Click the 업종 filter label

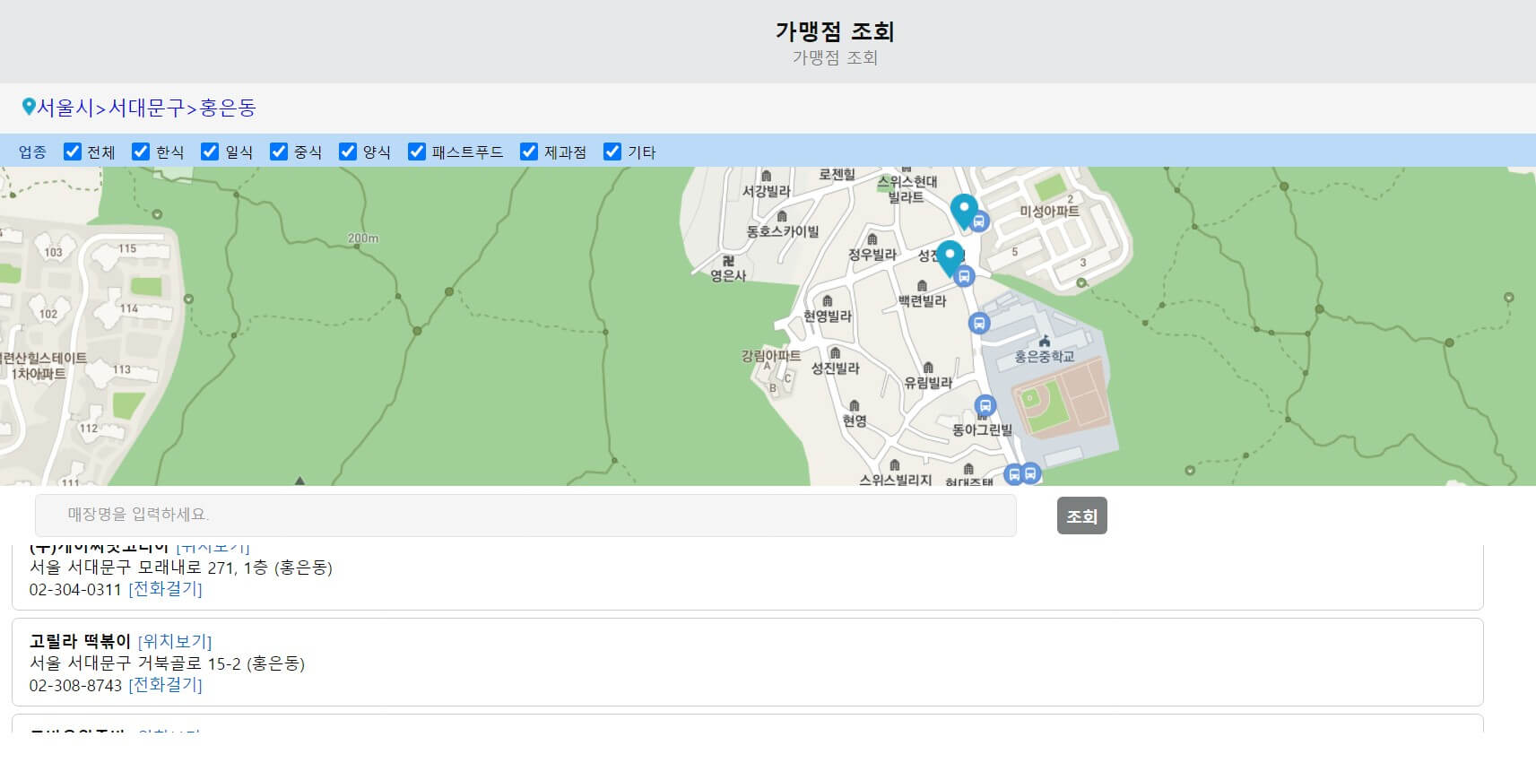32,152
